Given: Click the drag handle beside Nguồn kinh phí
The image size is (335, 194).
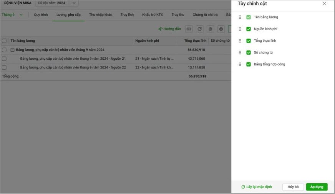Looking at the screenshot, I should (x=240, y=29).
